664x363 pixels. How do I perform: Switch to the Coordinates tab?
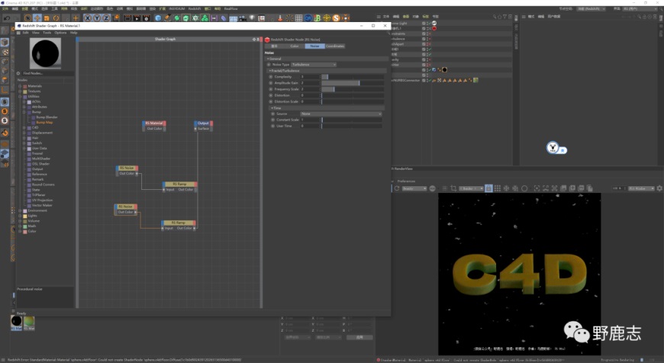(335, 46)
